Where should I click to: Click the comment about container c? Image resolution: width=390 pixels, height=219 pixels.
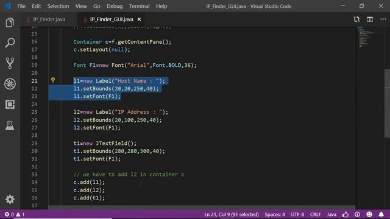129,175
